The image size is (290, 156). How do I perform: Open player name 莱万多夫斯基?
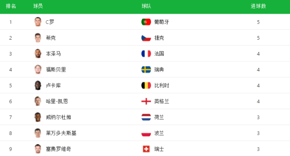[x=61, y=133]
